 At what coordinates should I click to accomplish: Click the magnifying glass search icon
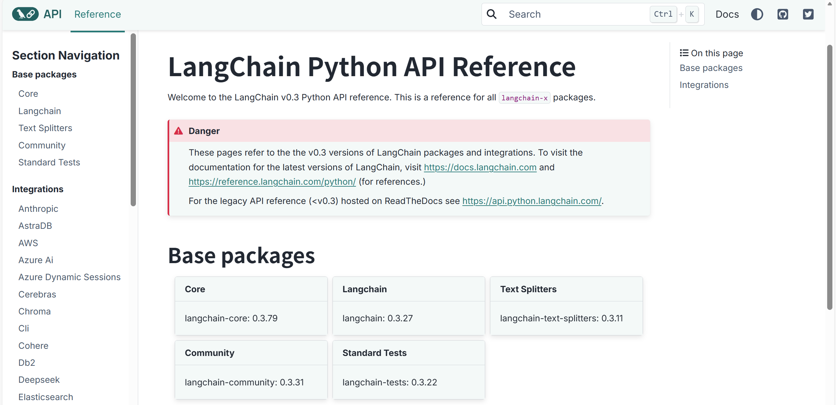[492, 14]
